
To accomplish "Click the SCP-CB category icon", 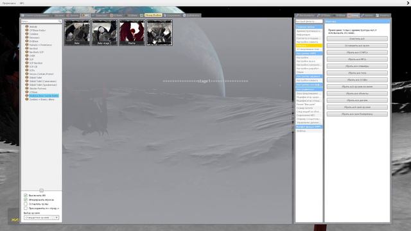I will (x=27, y=67).
